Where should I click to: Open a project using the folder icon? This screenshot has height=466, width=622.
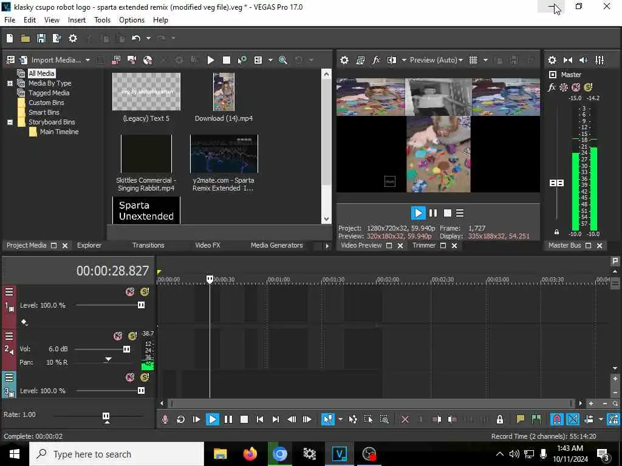26,38
